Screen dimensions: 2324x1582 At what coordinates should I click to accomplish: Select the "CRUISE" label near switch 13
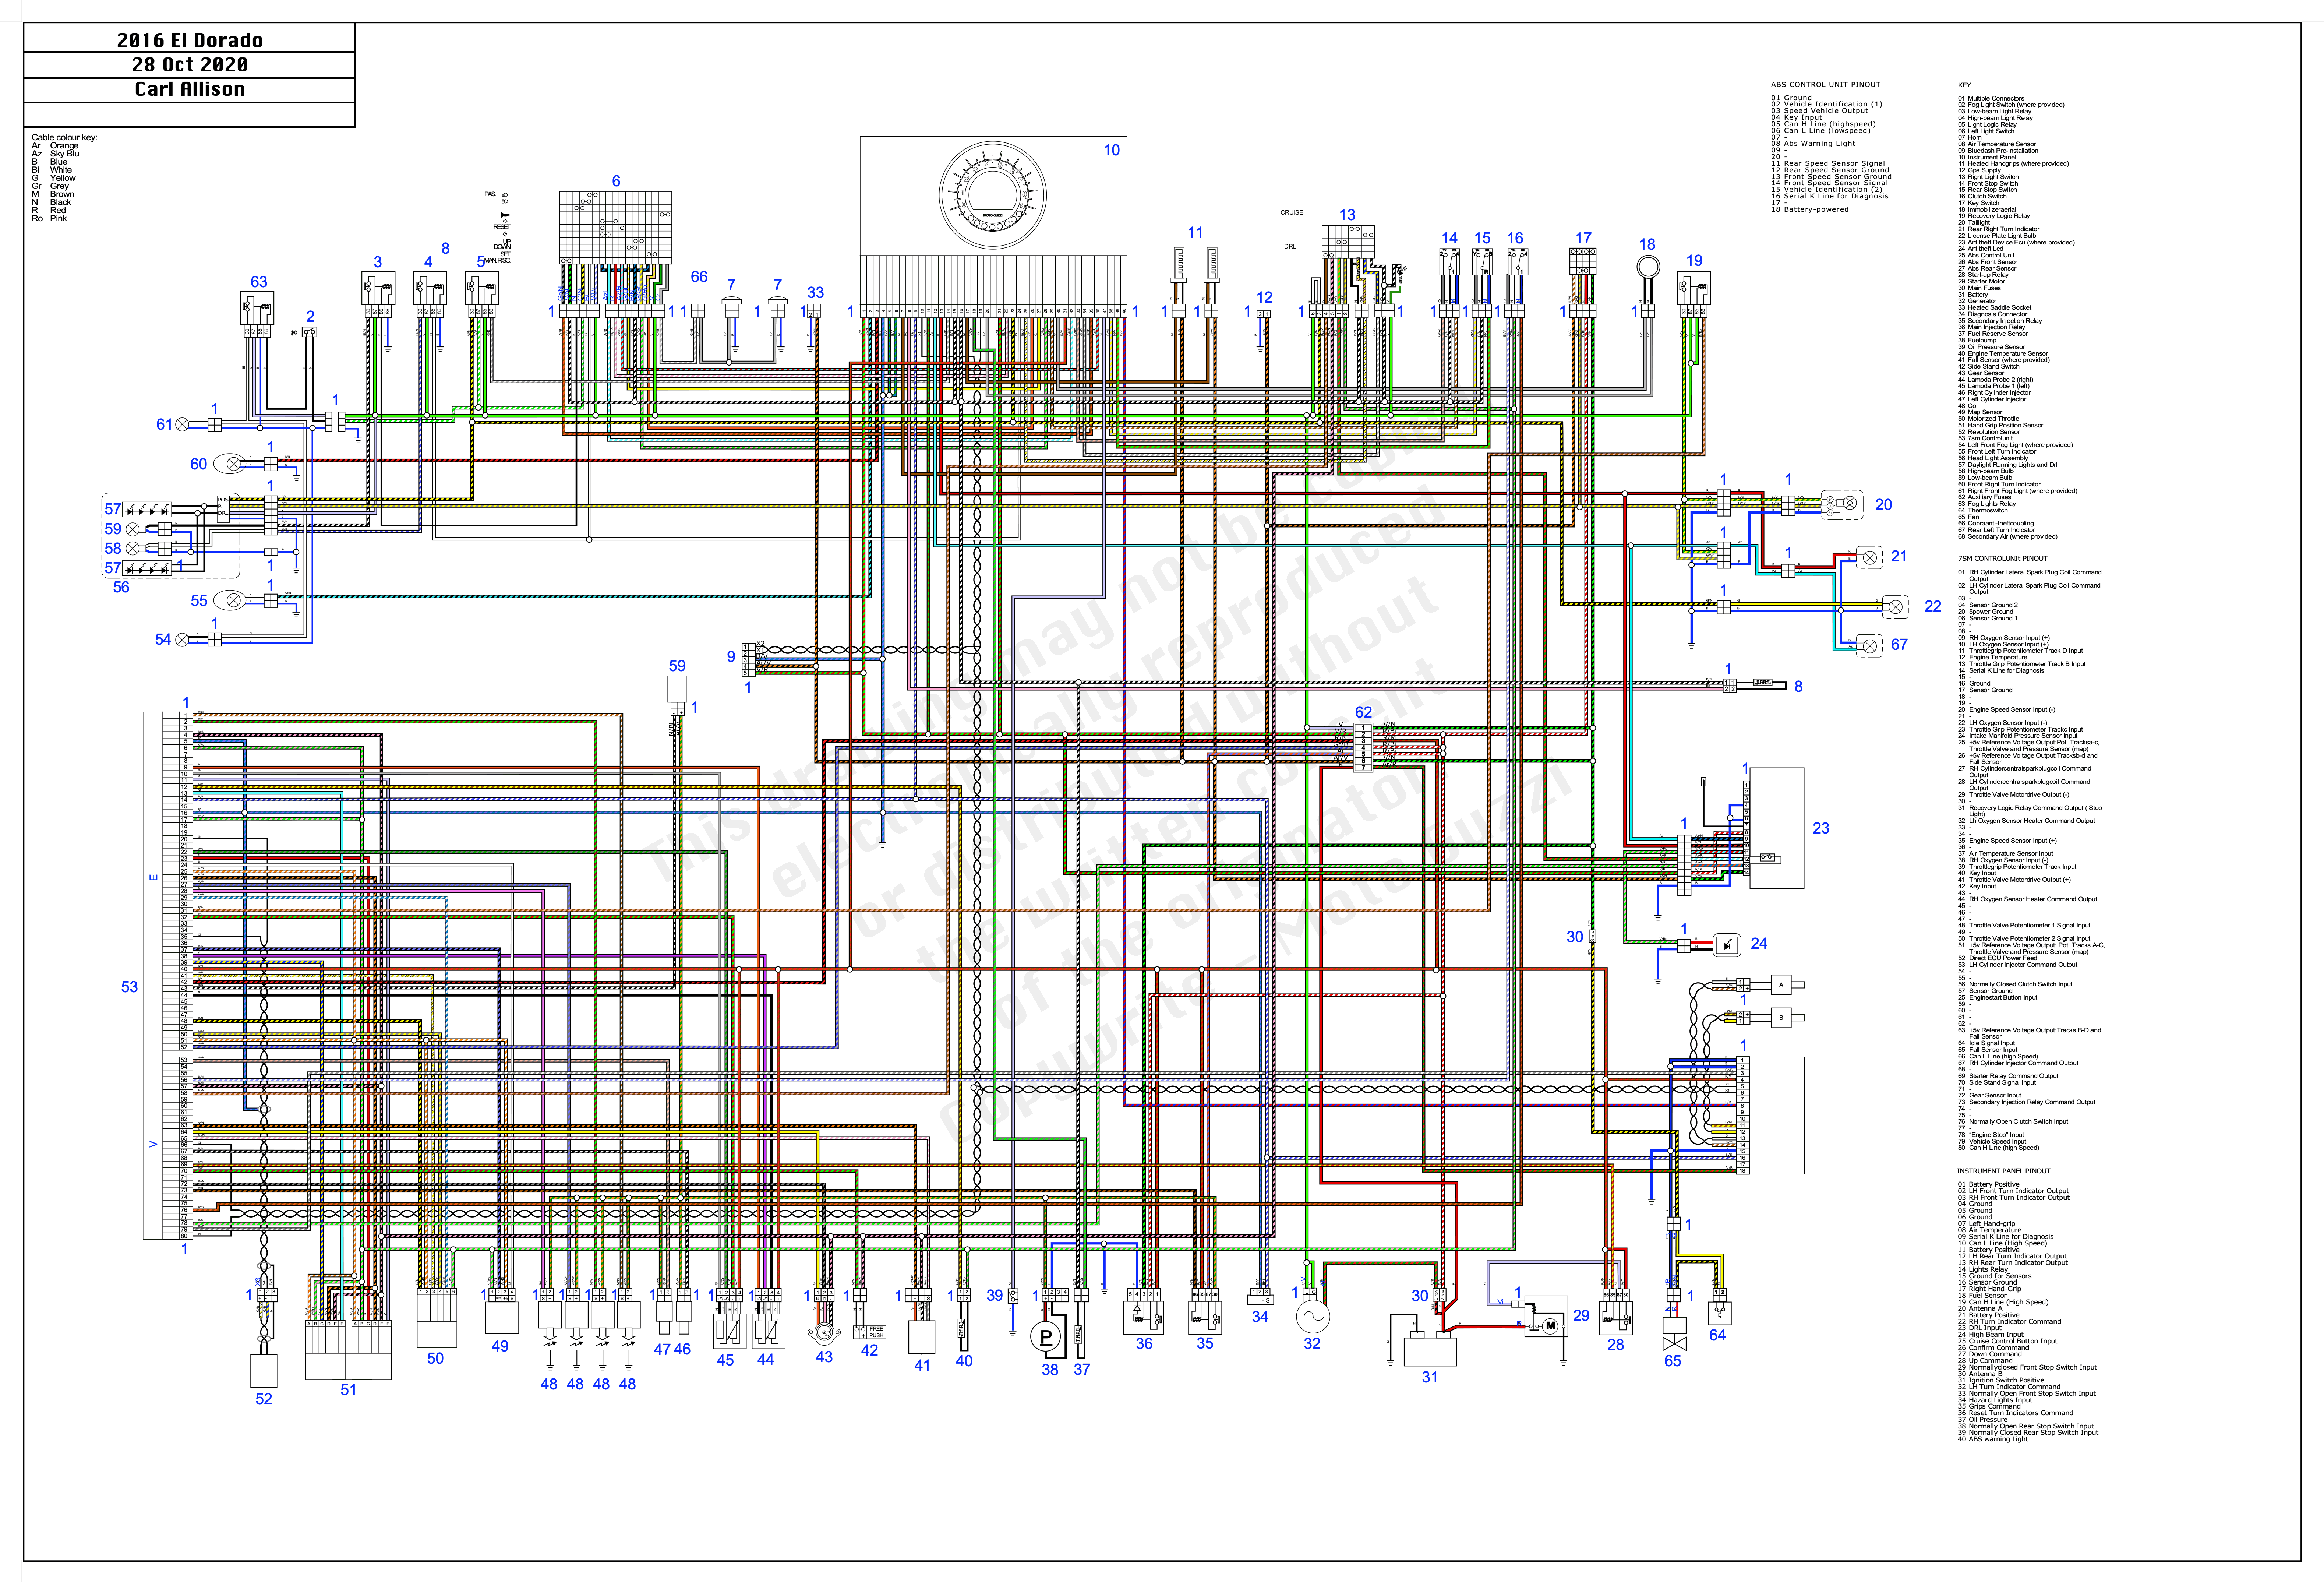tap(1292, 213)
